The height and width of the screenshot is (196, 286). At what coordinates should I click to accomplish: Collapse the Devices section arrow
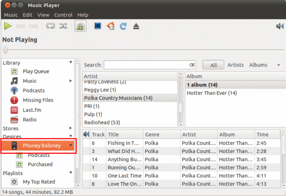[71, 136]
